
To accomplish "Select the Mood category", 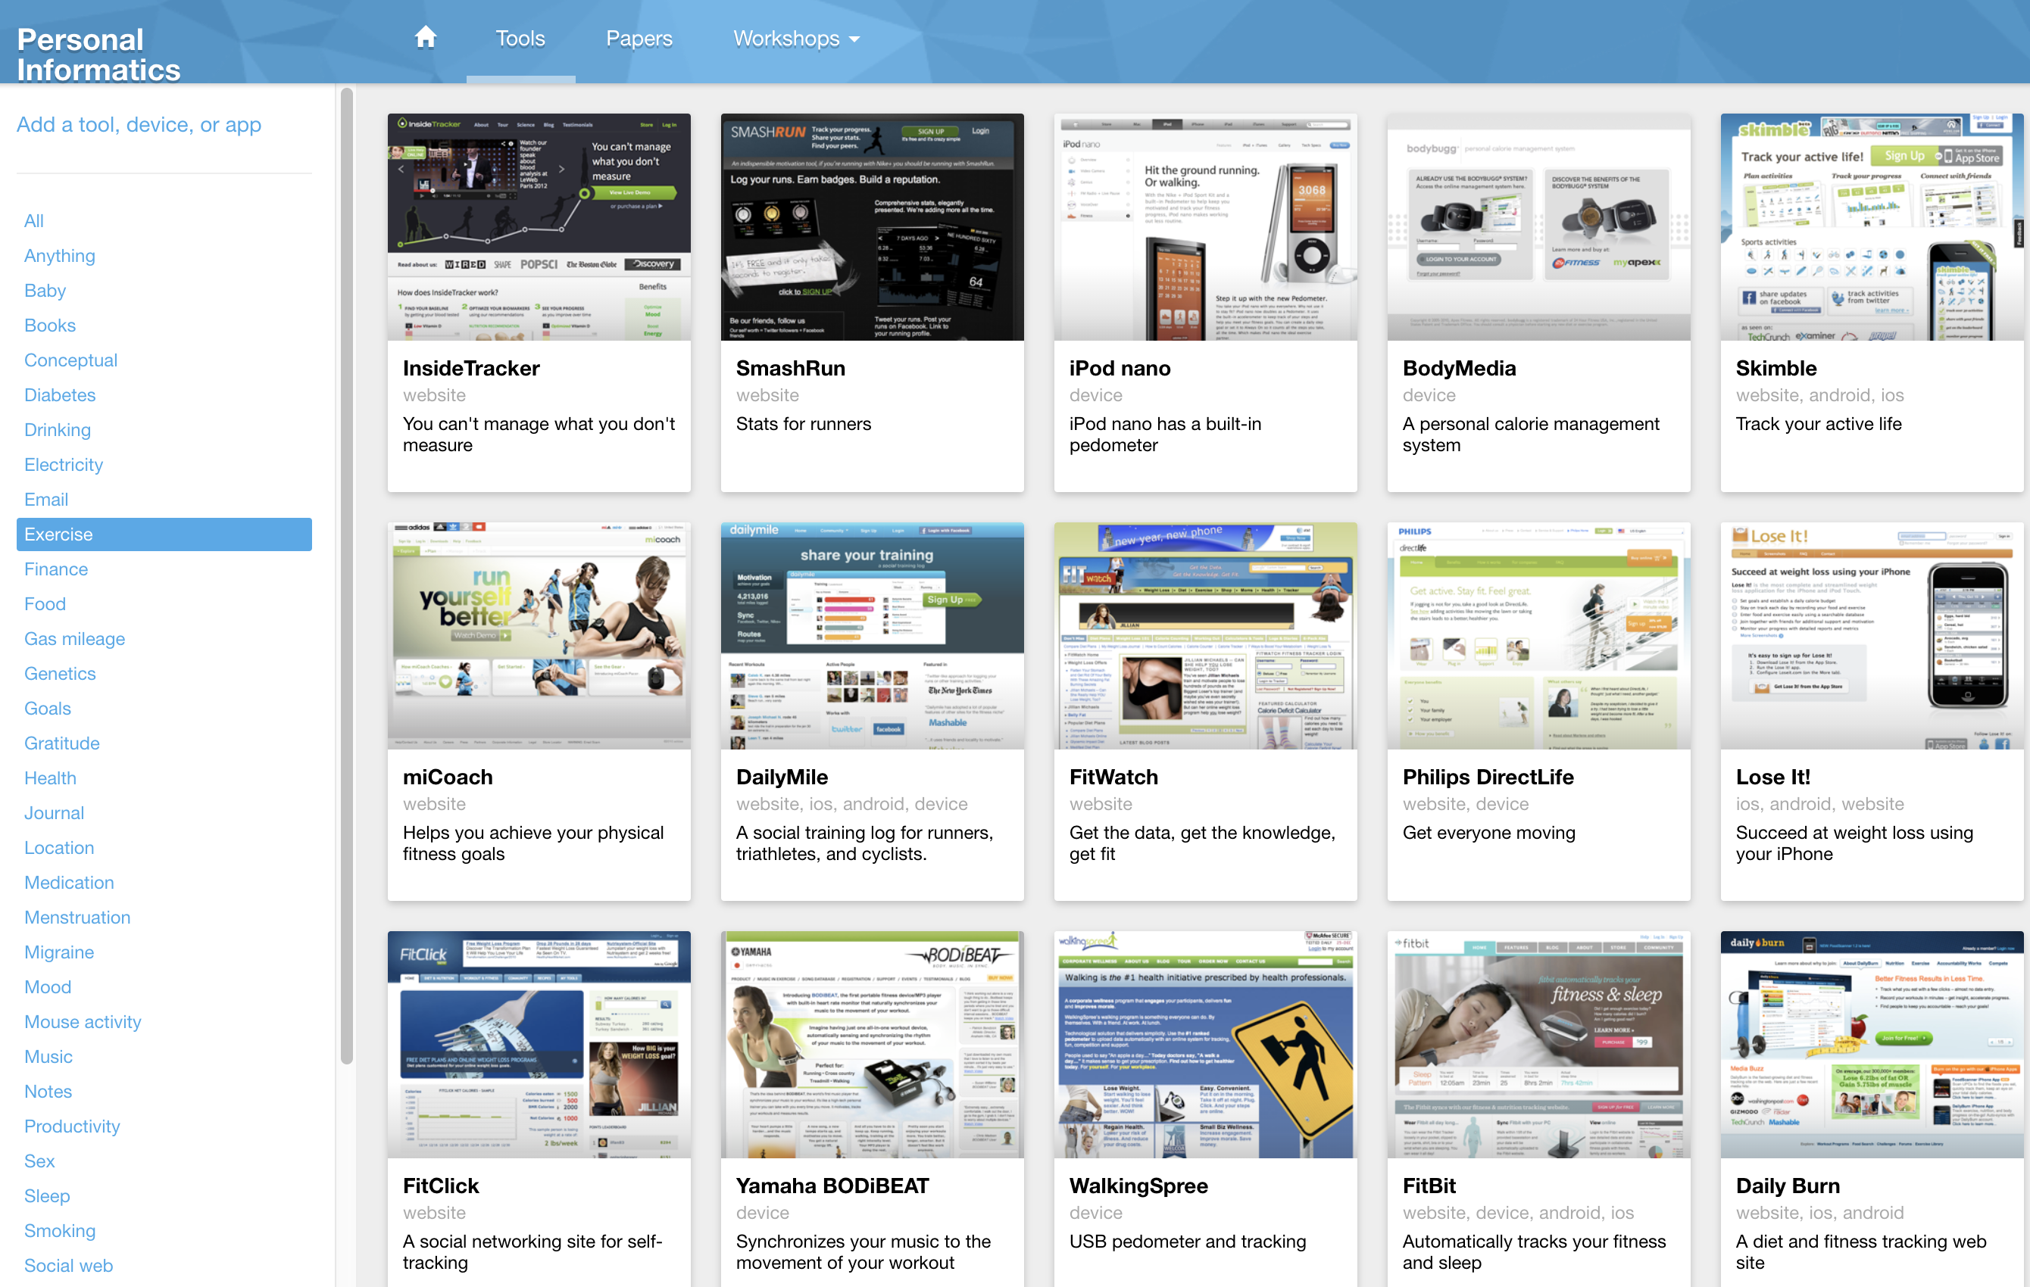I will click(47, 987).
